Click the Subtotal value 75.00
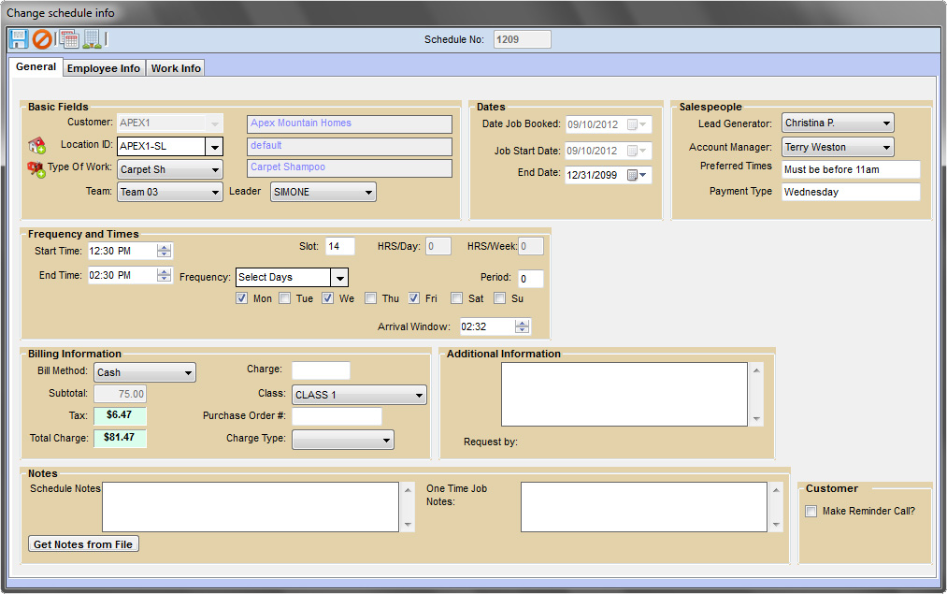 click(x=120, y=394)
